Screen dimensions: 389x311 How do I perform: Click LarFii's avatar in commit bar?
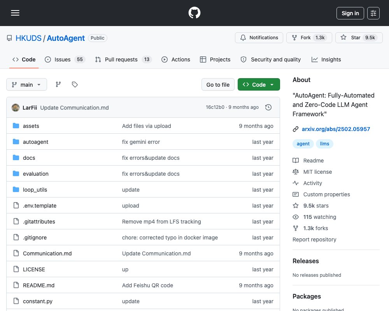pyautogui.click(x=16, y=108)
